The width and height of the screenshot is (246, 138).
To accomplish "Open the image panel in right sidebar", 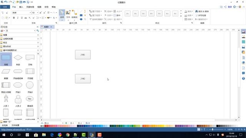I will click(243, 47).
